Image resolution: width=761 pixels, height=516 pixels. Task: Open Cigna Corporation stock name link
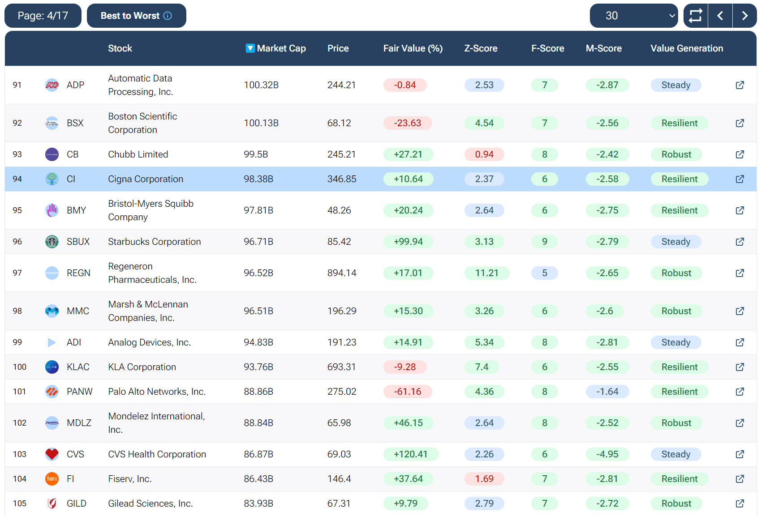pos(146,179)
